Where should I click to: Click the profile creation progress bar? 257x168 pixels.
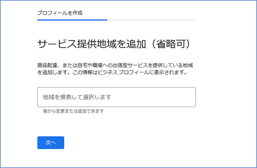[x=117, y=20]
